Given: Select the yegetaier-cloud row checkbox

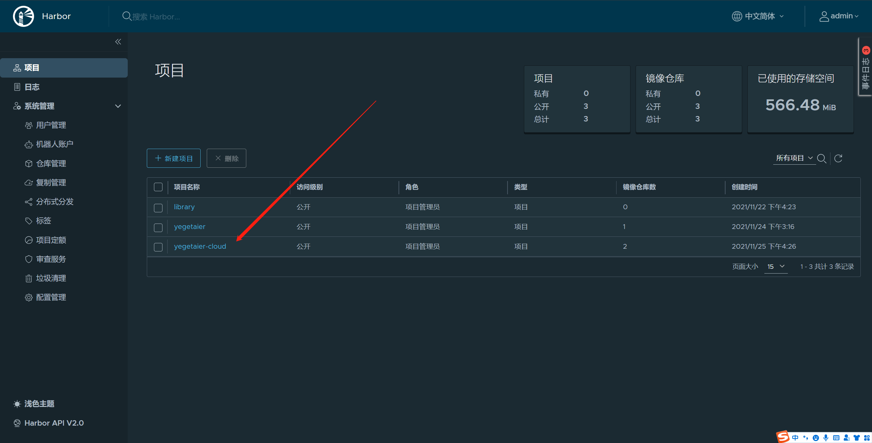Looking at the screenshot, I should [158, 247].
